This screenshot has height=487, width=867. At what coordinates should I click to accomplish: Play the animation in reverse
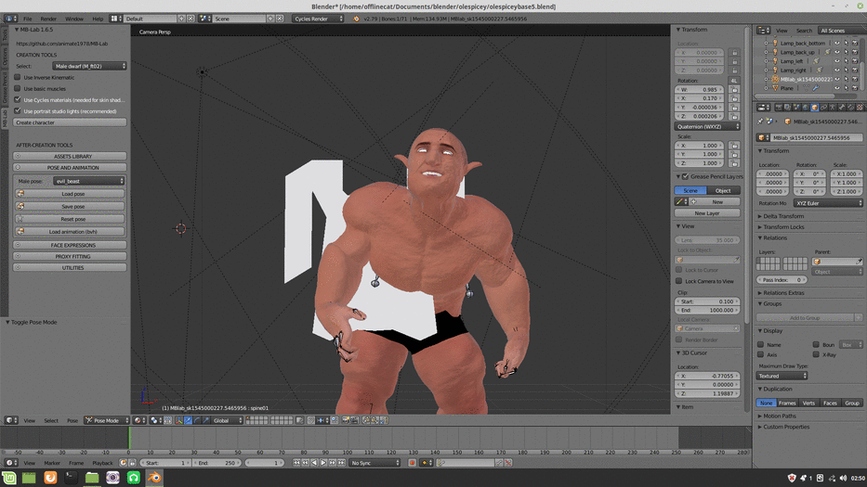point(314,463)
